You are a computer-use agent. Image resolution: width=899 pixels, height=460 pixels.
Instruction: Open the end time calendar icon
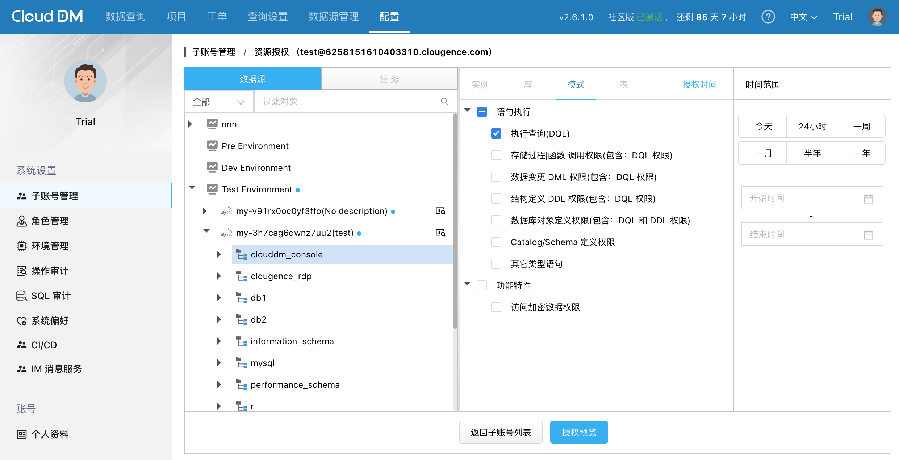[x=868, y=234]
